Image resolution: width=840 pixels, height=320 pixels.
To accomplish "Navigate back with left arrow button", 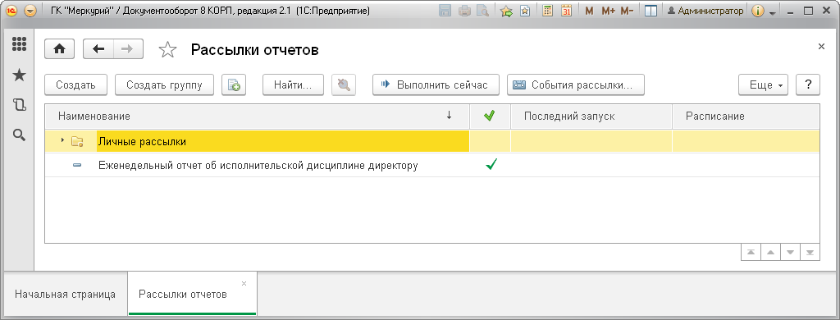I will 98,48.
